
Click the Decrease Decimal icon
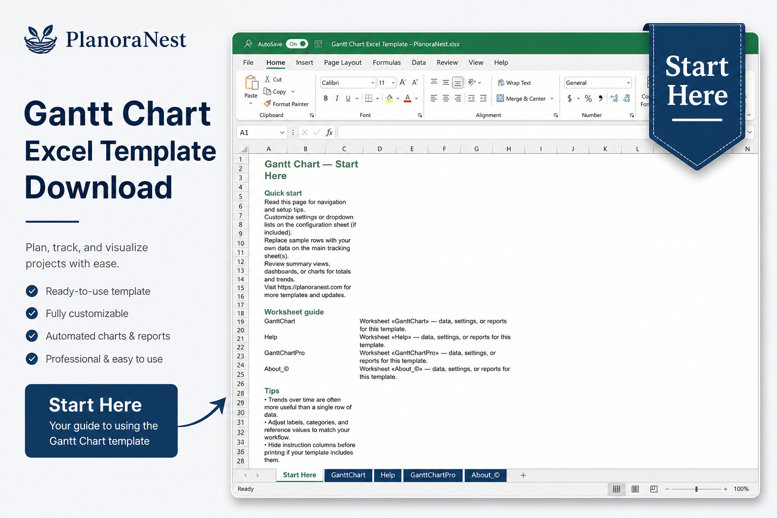coord(626,98)
